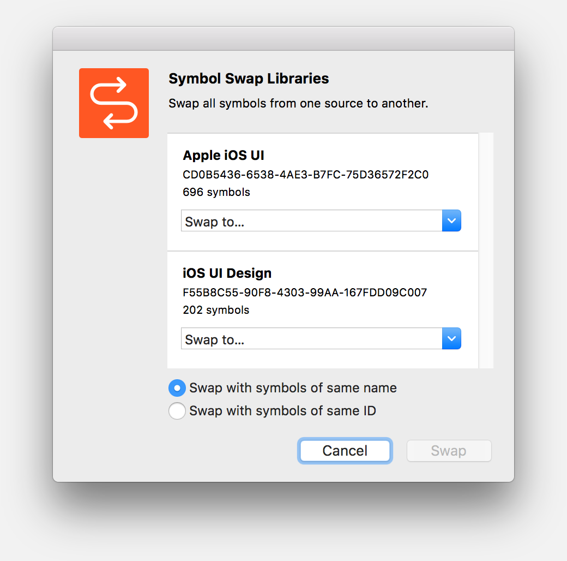This screenshot has width=567, height=561.
Task: Click the iOS UI Design 'Swap to...' field
Action: coord(312,338)
